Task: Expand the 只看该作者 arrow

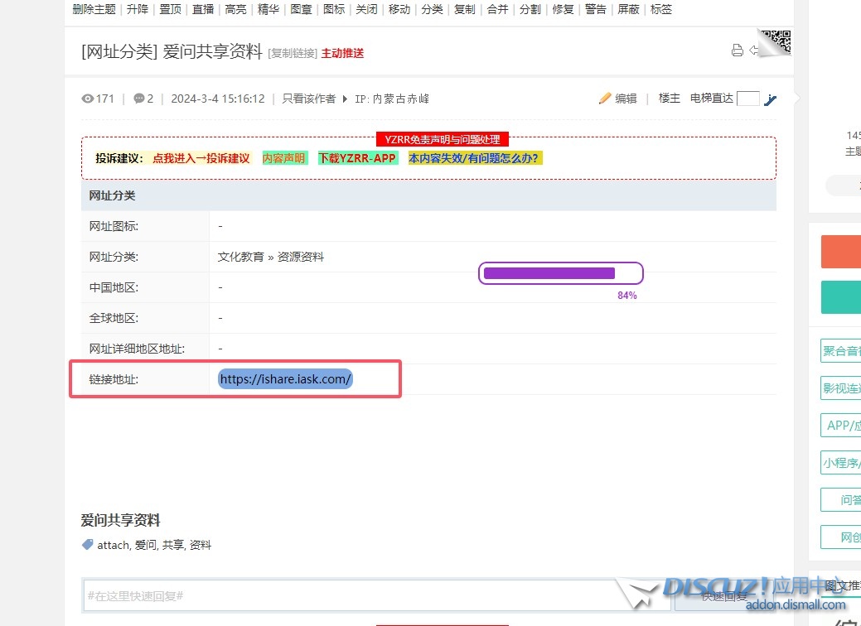Action: pyautogui.click(x=346, y=99)
